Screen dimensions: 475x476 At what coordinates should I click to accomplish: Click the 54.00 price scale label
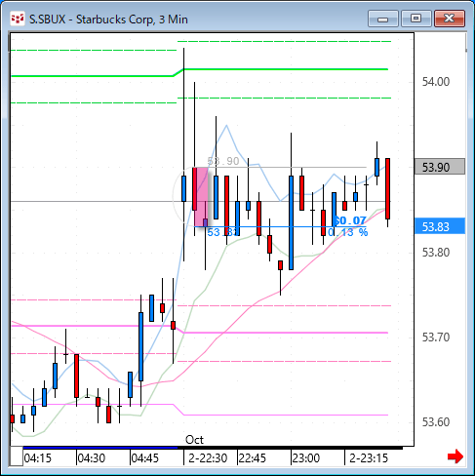coord(436,82)
